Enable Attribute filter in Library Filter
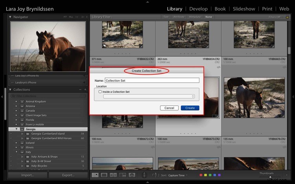 pos(179,17)
